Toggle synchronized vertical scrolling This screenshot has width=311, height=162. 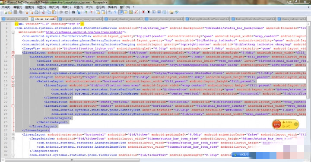coord(98,12)
